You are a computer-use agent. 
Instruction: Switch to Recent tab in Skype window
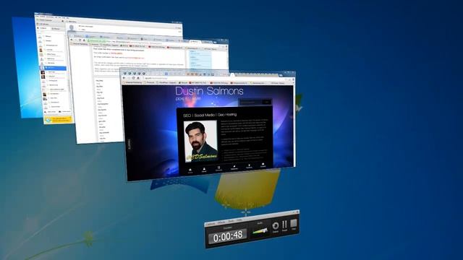tap(56, 29)
